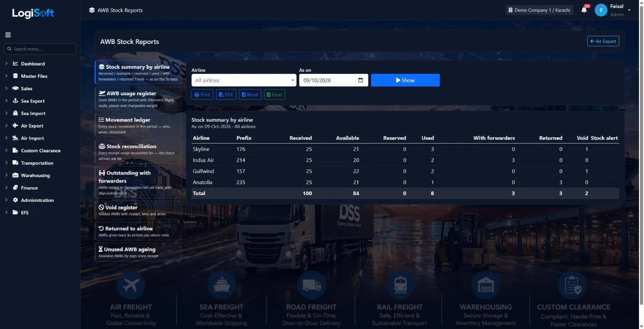Click the Print button
The image size is (644, 329).
[202, 94]
